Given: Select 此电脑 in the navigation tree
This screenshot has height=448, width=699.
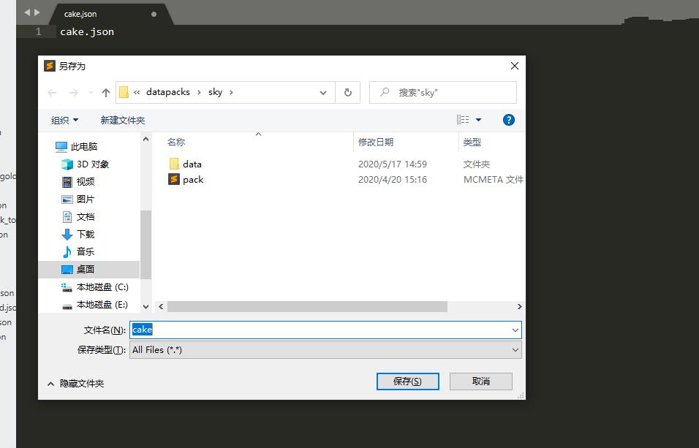Looking at the screenshot, I should pyautogui.click(x=84, y=147).
